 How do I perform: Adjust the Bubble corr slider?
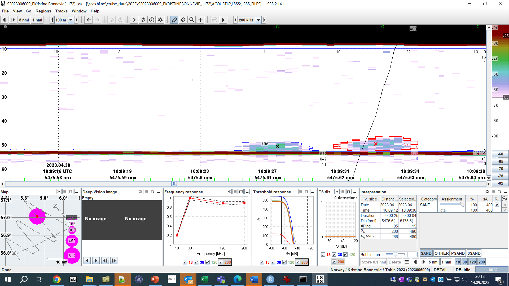(395, 254)
